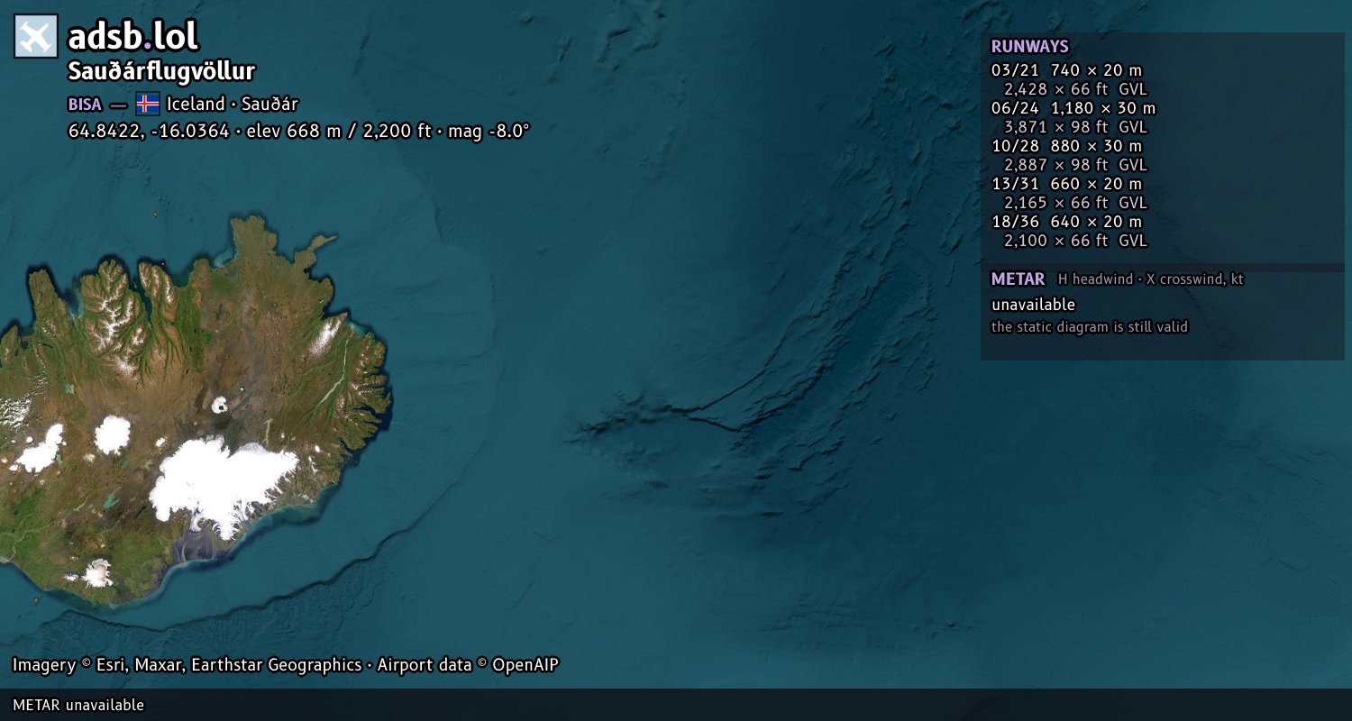Click the magnetic variation "mag -8.0°"

click(489, 131)
